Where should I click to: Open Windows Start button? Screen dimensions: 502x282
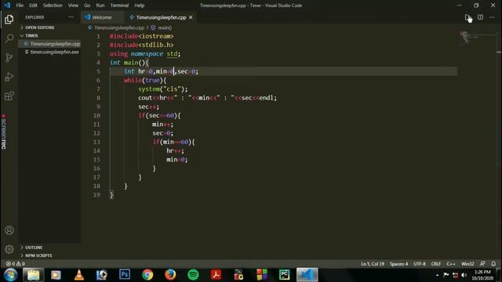pyautogui.click(x=10, y=275)
